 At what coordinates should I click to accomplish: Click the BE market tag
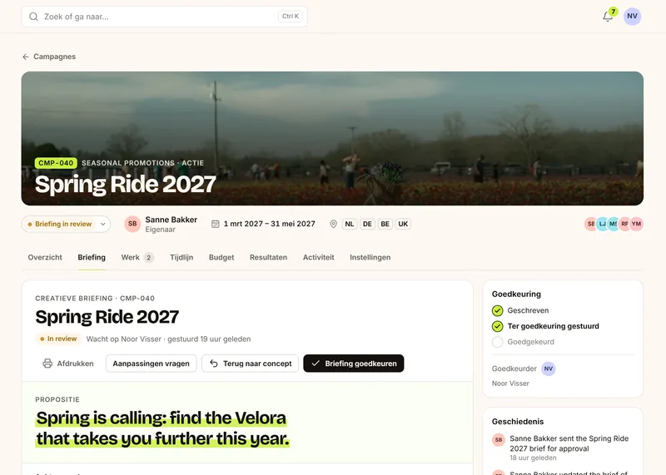[x=385, y=224]
